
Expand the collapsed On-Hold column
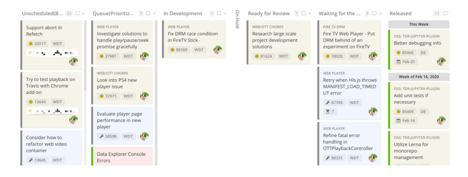pos(237,20)
